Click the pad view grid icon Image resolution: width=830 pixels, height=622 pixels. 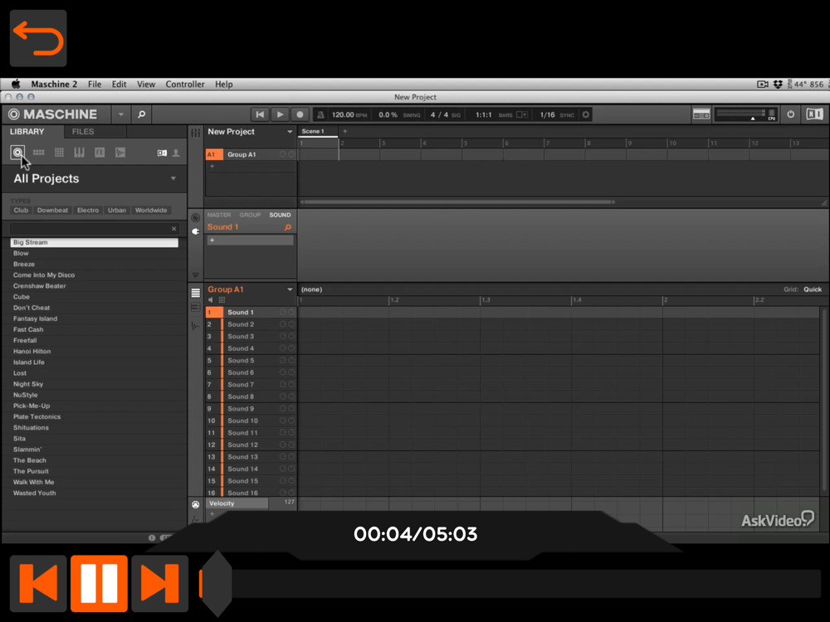coord(222,300)
